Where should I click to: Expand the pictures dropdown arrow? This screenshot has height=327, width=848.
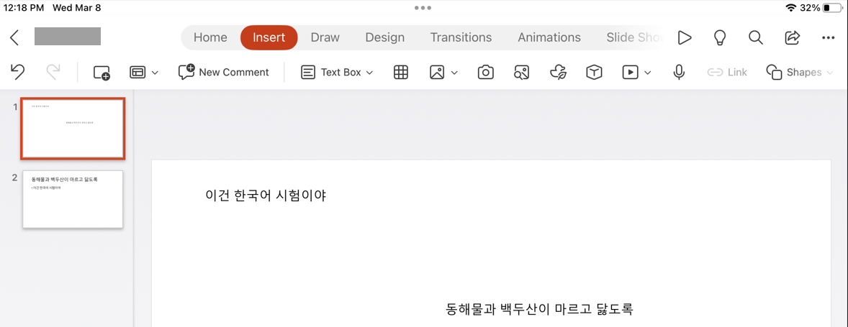click(x=454, y=73)
